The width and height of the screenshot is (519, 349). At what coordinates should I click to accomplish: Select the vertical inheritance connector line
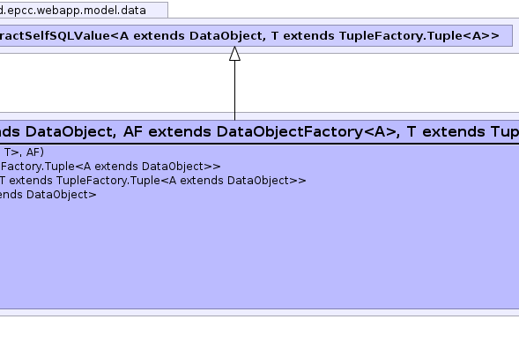click(x=234, y=91)
